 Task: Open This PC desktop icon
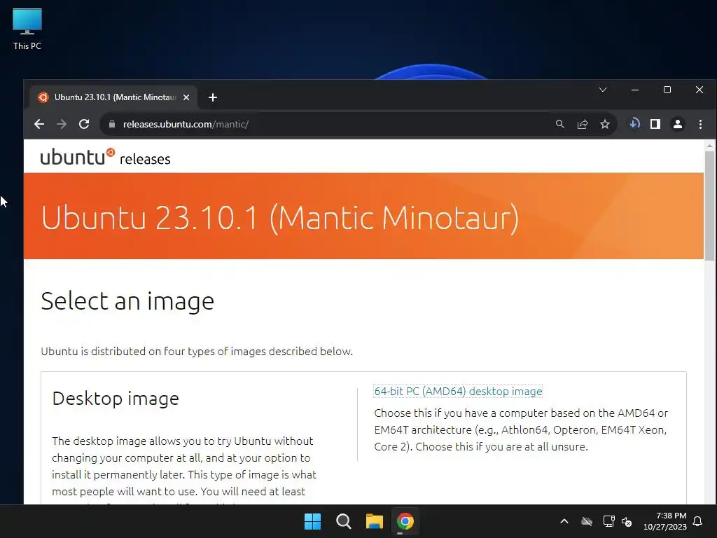(27, 29)
